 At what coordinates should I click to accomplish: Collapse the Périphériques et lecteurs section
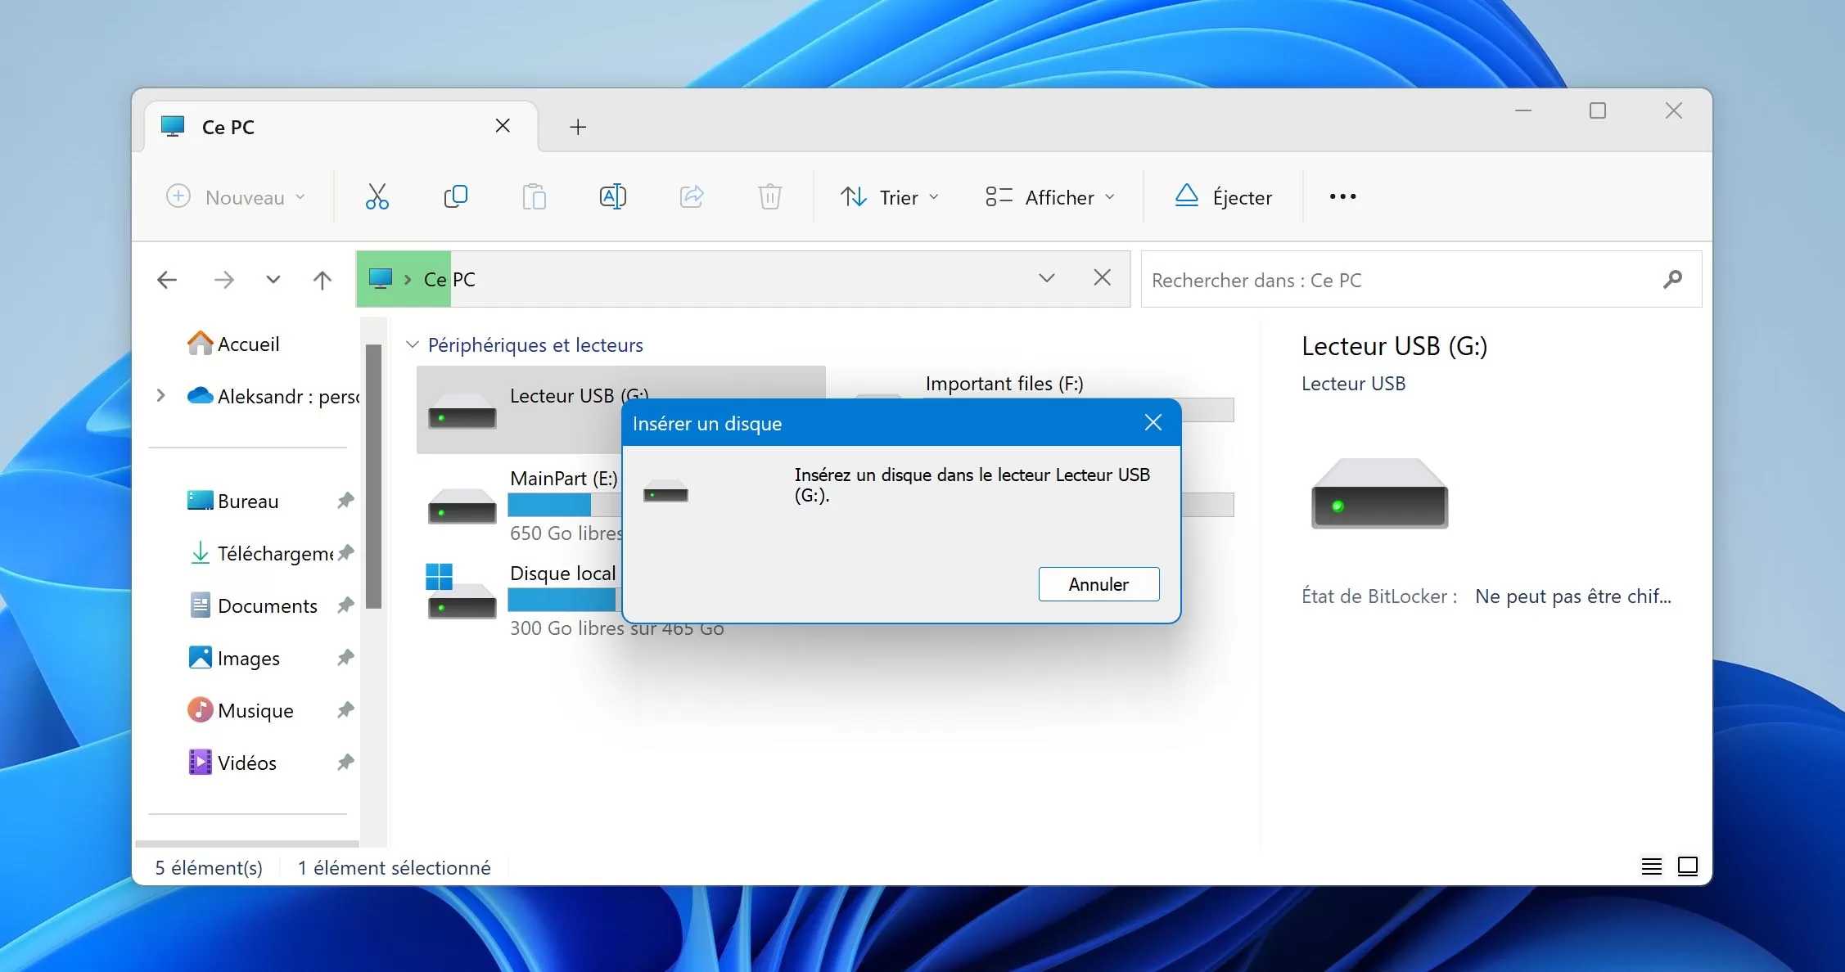pyautogui.click(x=413, y=344)
